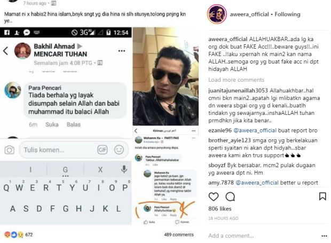Click Suka under Para Pencari comment
Image resolution: width=331 pixels, height=243 pixels.
(x=52, y=124)
